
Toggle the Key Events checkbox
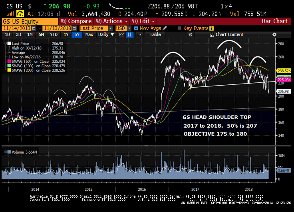179,28
